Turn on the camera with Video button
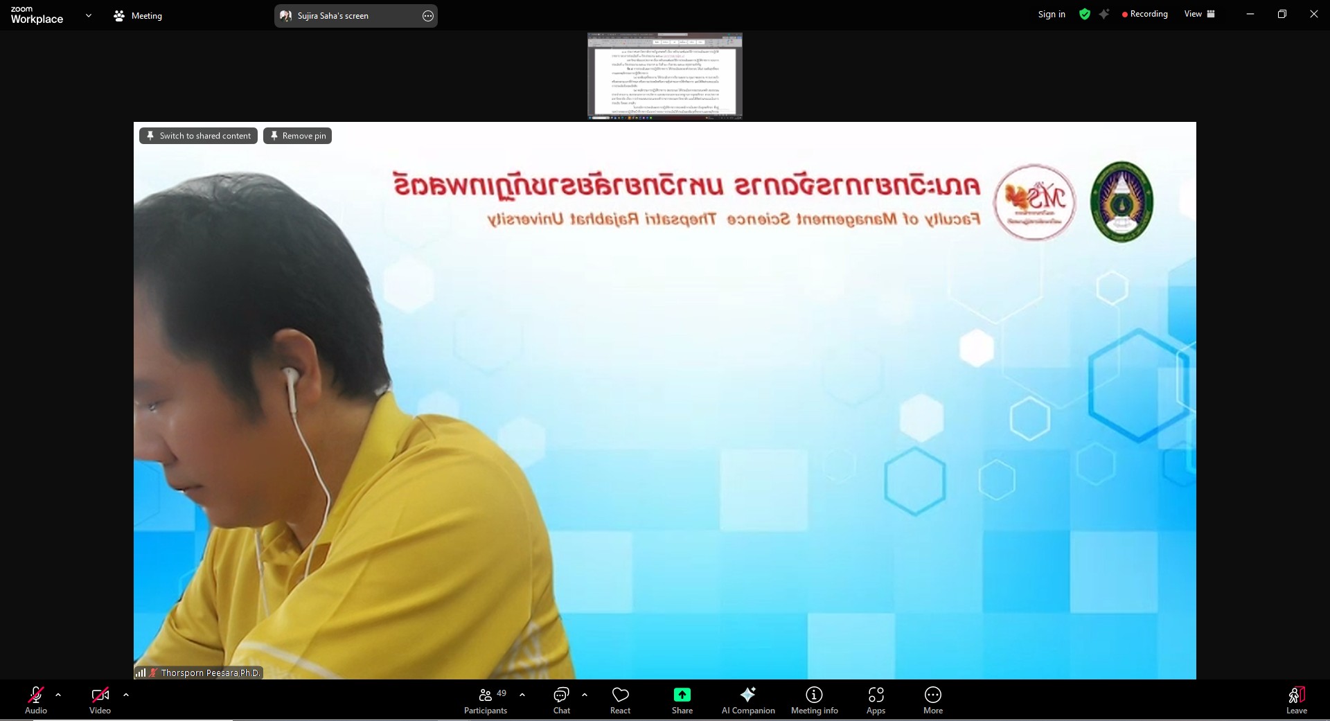 (x=100, y=700)
